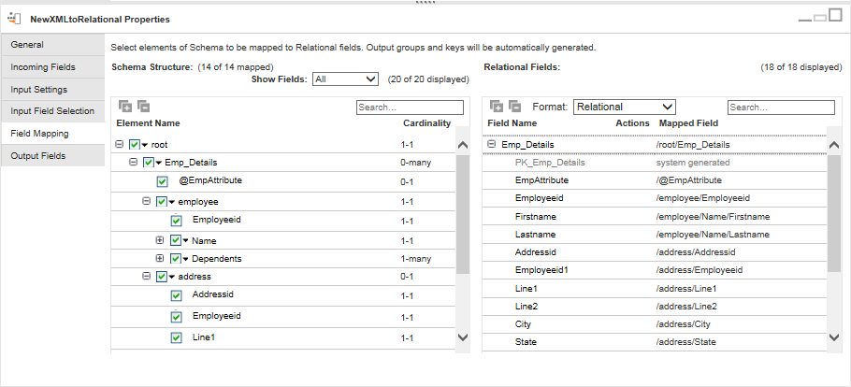The image size is (851, 387).
Task: Open the Format dropdown
Action: [624, 107]
